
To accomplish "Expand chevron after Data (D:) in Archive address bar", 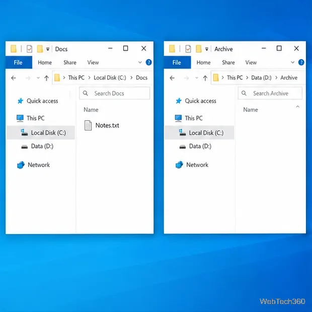I will [x=276, y=77].
